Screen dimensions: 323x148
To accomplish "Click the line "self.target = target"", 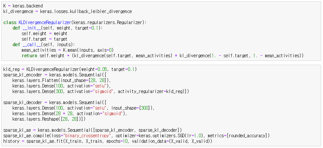I will click(x=44, y=39).
